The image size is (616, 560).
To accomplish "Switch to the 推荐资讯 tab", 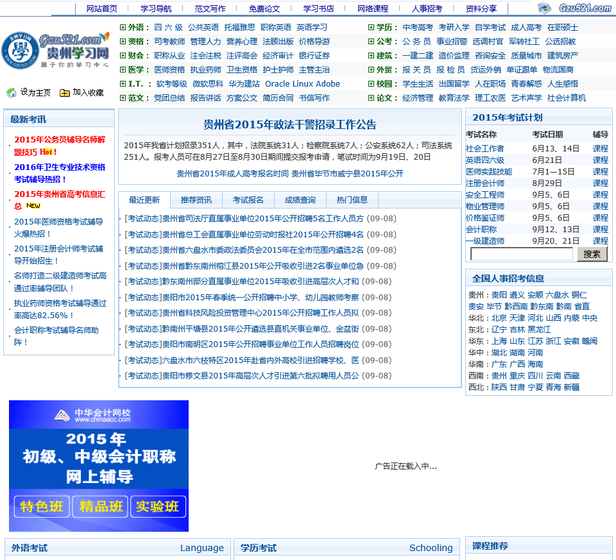I will tap(196, 200).
